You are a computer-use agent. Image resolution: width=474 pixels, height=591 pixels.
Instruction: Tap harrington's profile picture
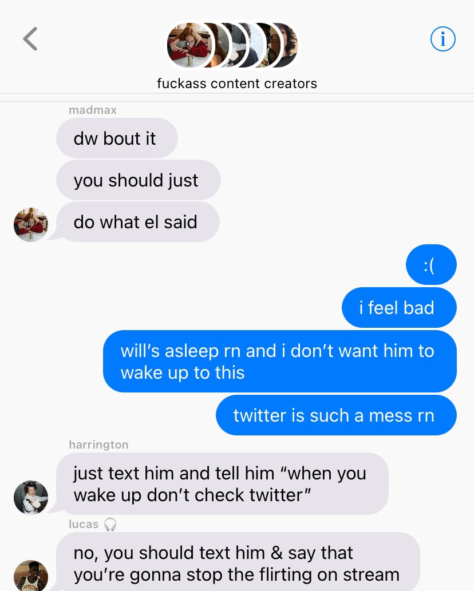(31, 498)
